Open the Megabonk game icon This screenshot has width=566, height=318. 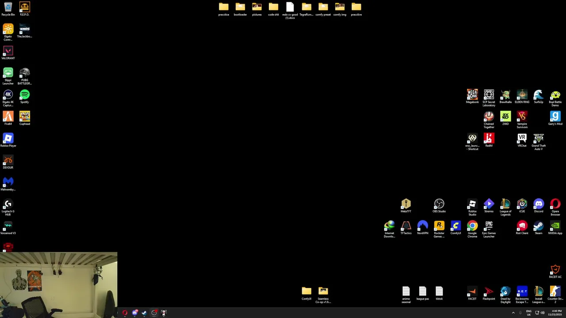[472, 96]
